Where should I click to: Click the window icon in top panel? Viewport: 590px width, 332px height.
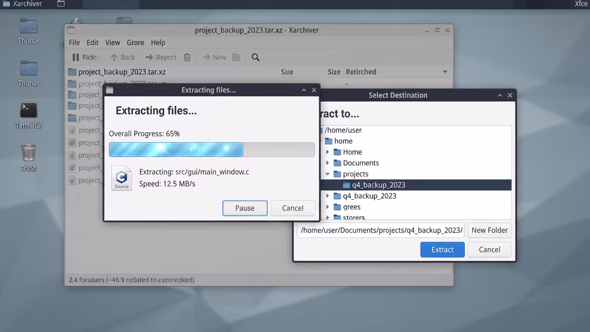[x=61, y=4]
